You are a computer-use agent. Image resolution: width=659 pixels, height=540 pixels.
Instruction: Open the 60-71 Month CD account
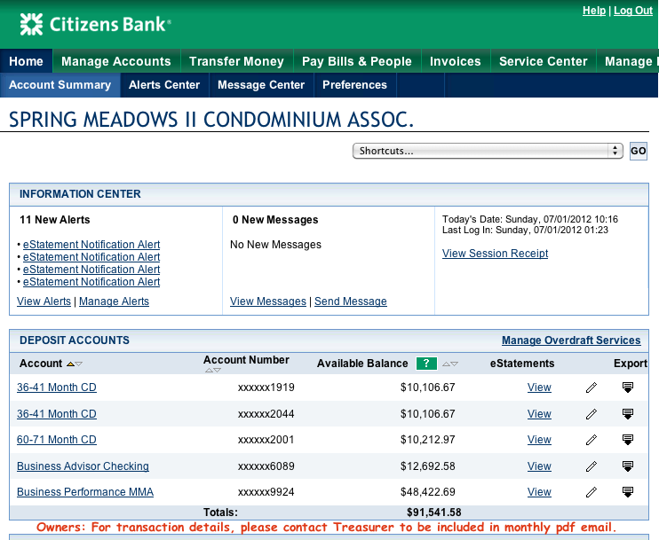pos(57,440)
